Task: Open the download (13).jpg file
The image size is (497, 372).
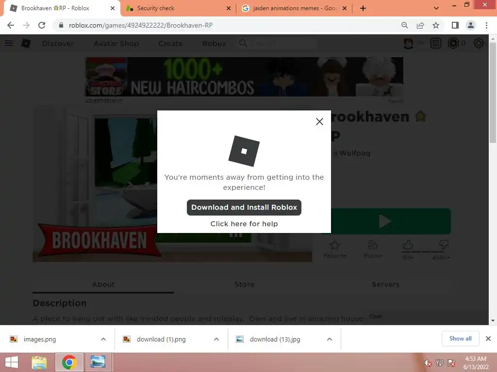Action: tap(275, 339)
